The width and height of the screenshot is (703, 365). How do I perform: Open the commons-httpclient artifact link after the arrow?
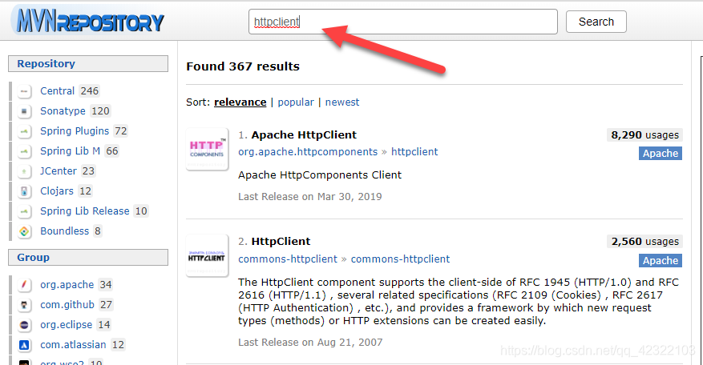click(400, 259)
